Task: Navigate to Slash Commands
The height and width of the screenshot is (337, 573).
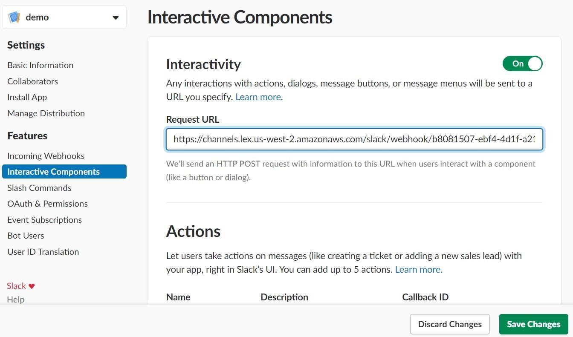Action: pyautogui.click(x=39, y=188)
